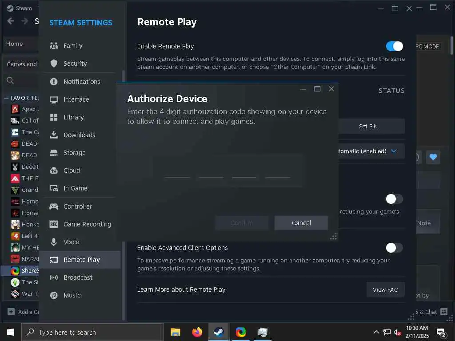Click the Call of Duty game icon
Image resolution: width=455 pixels, height=341 pixels.
[x=15, y=121]
